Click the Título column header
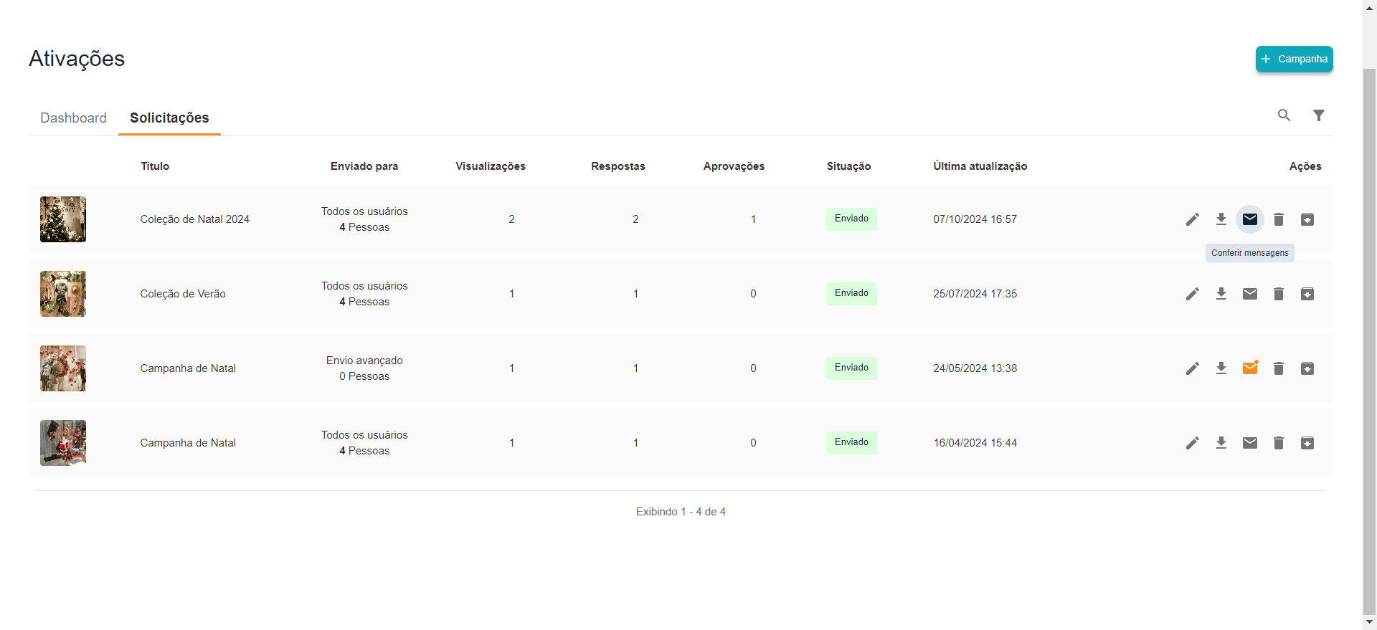 [155, 166]
